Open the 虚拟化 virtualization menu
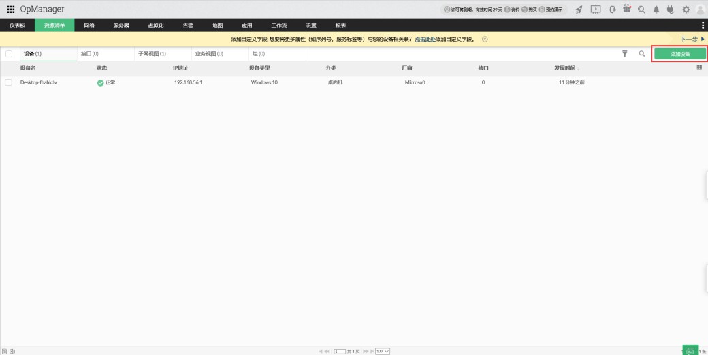 pos(156,25)
